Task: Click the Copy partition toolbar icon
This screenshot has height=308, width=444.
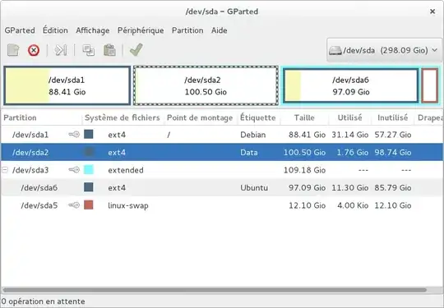Action: pyautogui.click(x=88, y=50)
